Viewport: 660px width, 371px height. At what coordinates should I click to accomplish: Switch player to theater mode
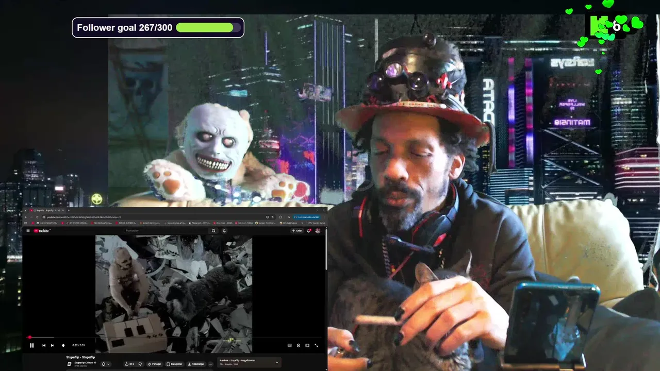click(307, 345)
